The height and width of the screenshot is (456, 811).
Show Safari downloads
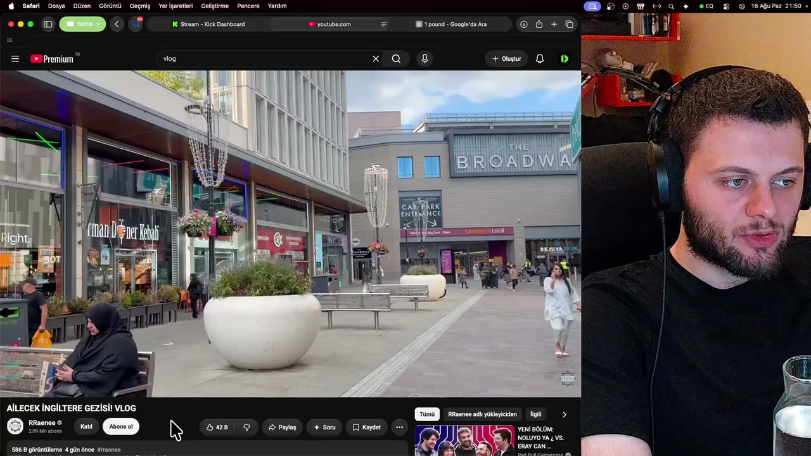[x=524, y=24]
